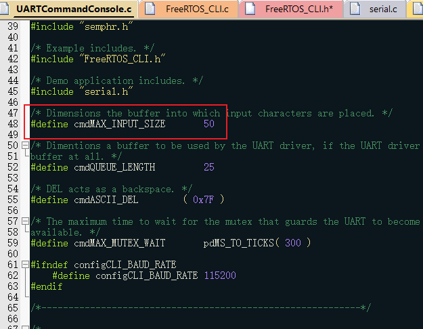Click the 300 value in pdMS_TO_TICKS

(x=293, y=243)
